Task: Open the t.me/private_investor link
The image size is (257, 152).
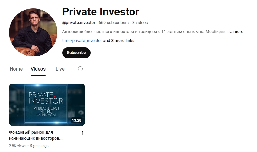Action: click(x=82, y=41)
